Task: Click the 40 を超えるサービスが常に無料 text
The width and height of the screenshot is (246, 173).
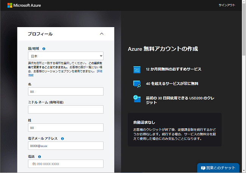Action: (172, 83)
